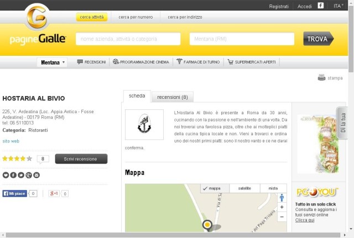Share listing via round email icon
This screenshot has width=354, height=238.
37,175
